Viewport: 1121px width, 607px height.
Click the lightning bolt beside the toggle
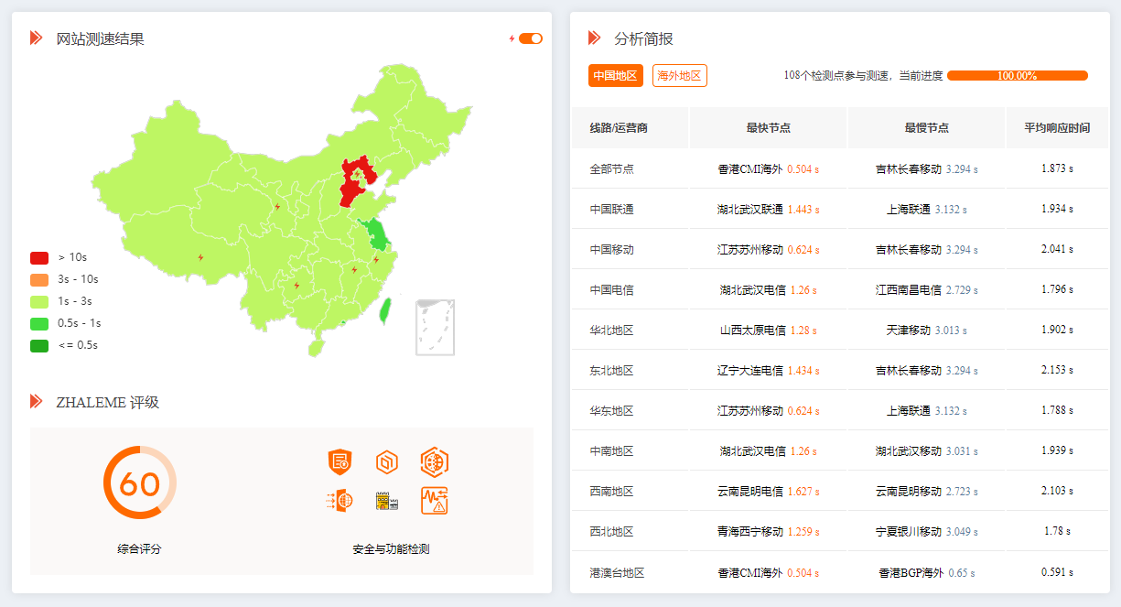[x=510, y=38]
